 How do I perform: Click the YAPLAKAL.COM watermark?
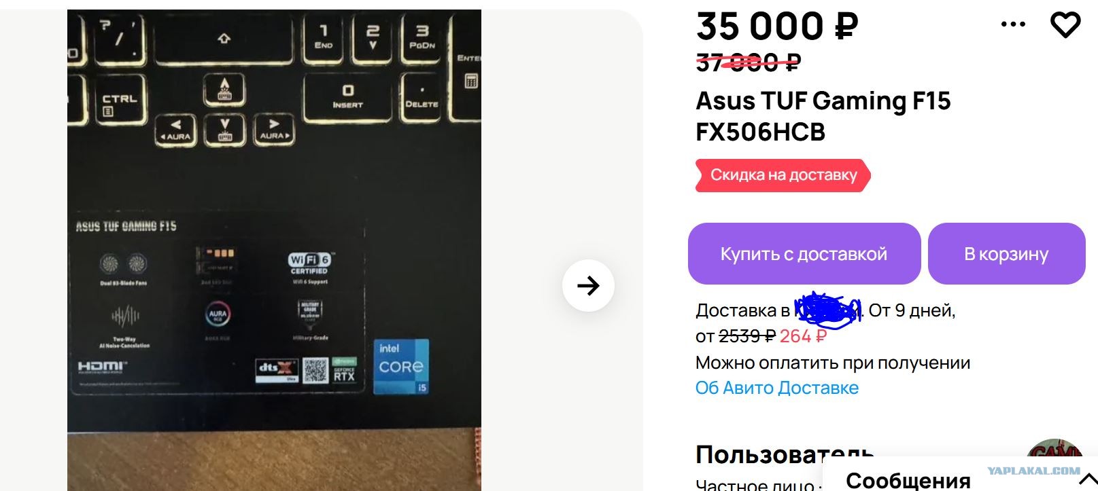click(1033, 470)
